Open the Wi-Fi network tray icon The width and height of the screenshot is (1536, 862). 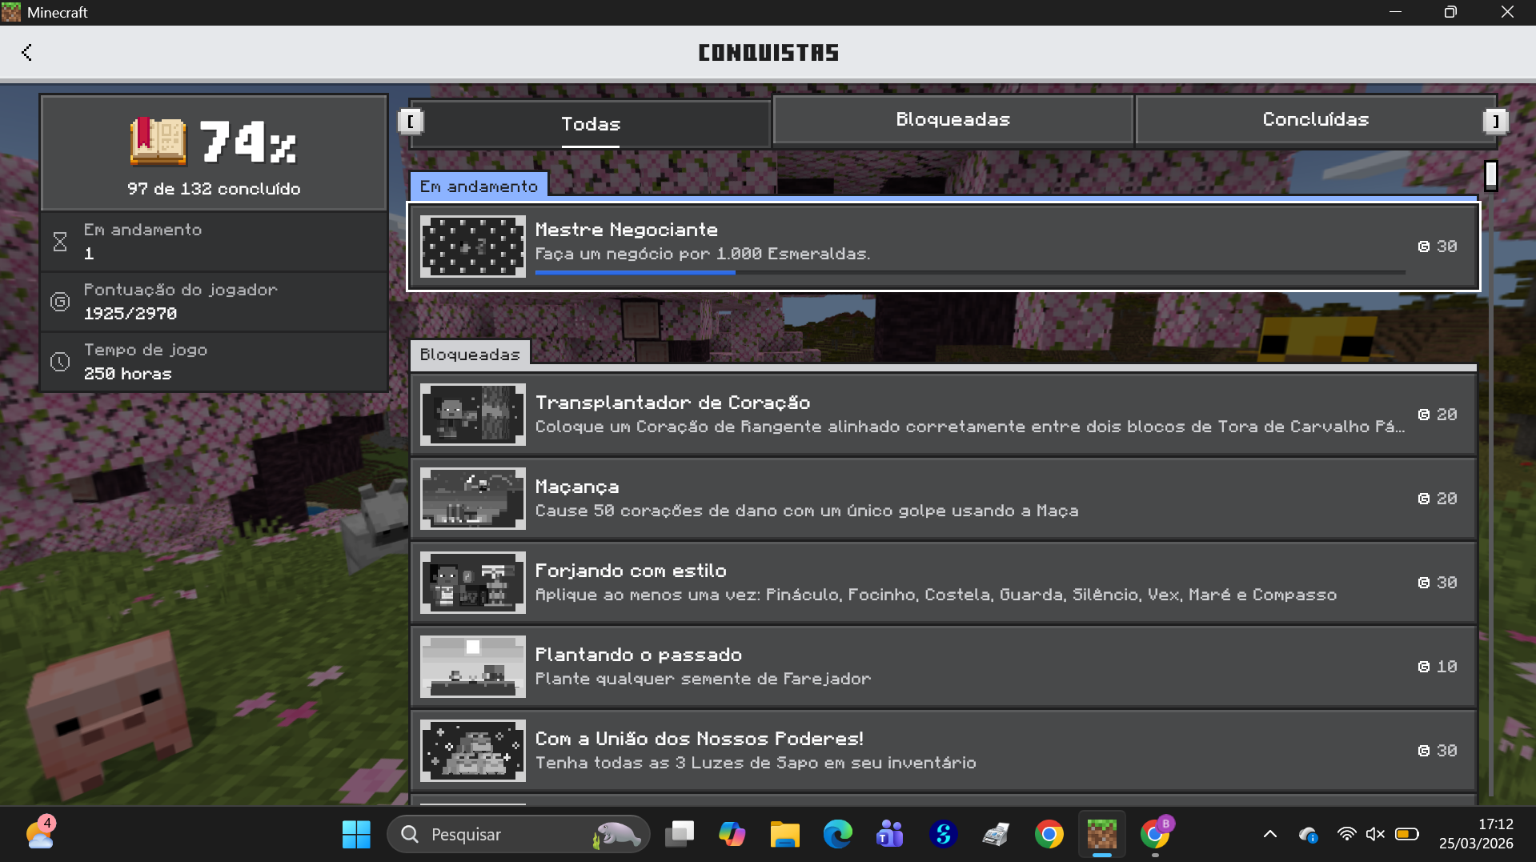click(x=1346, y=835)
